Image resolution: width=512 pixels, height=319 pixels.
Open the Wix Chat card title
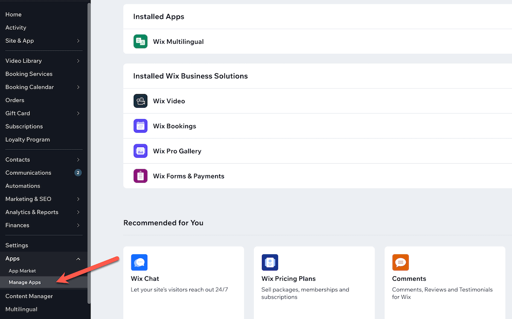145,279
